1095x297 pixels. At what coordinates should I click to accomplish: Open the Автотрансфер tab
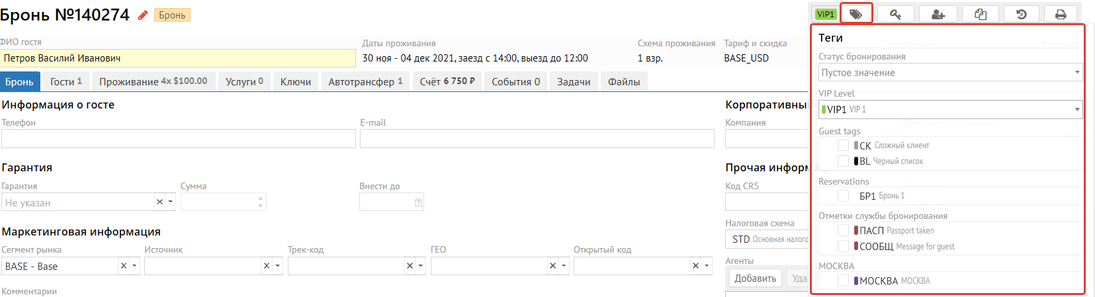pyautogui.click(x=365, y=81)
